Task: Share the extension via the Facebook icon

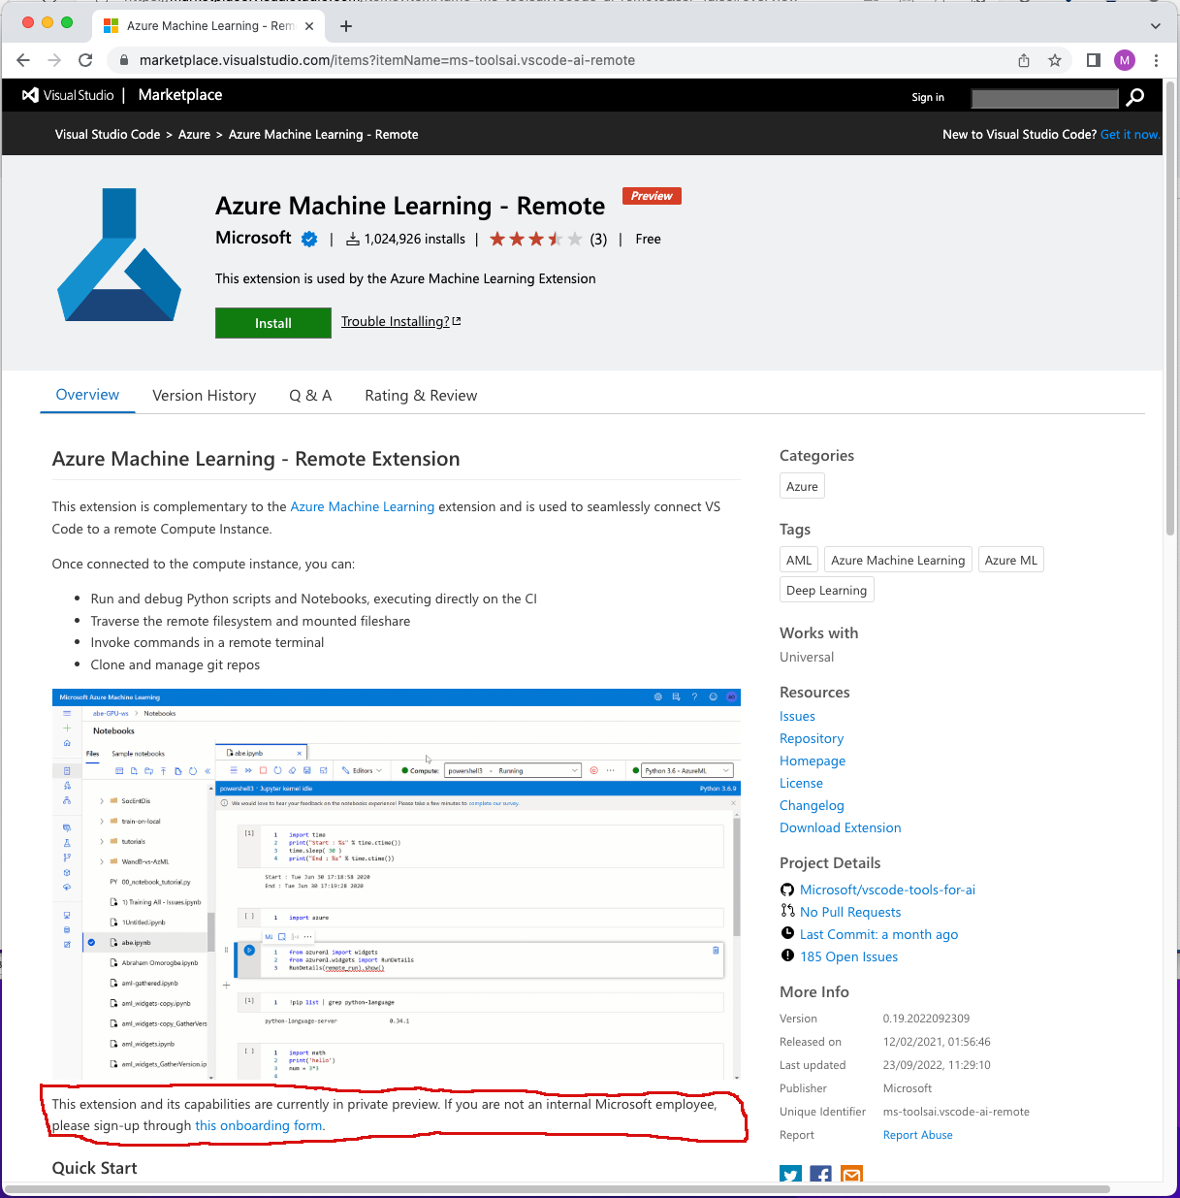Action: tap(820, 1175)
